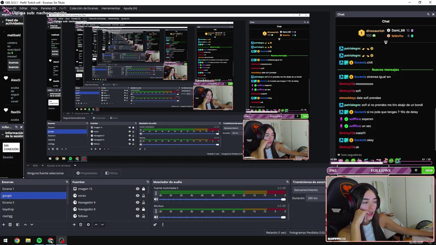Float the Mezclador de audio dock
Screen dimensions: 436x245
pos(287,182)
